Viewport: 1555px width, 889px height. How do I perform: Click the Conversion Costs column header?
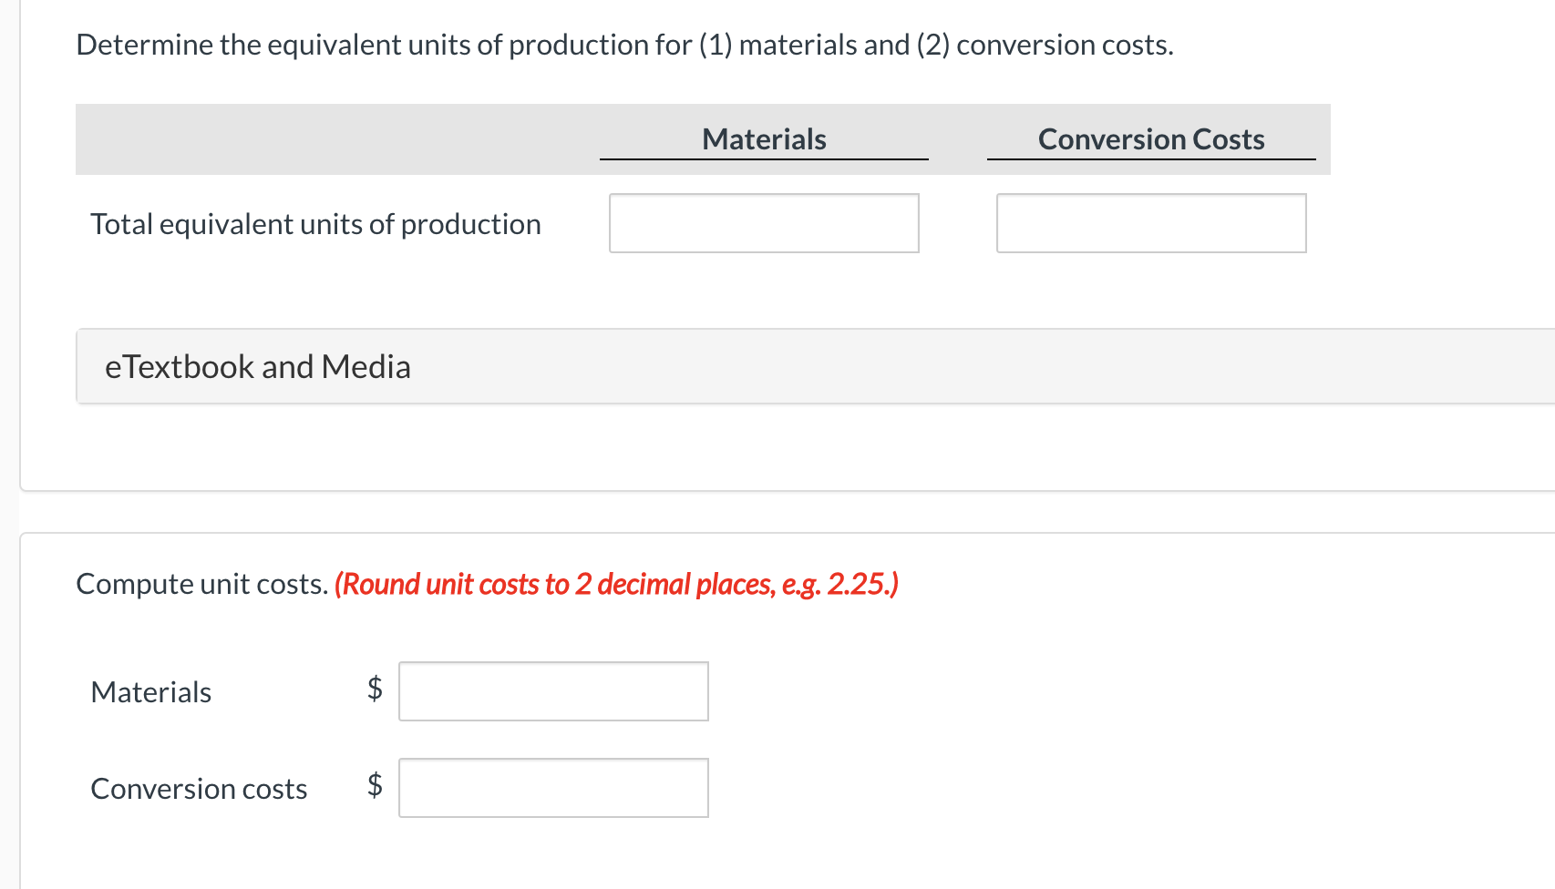1151,139
